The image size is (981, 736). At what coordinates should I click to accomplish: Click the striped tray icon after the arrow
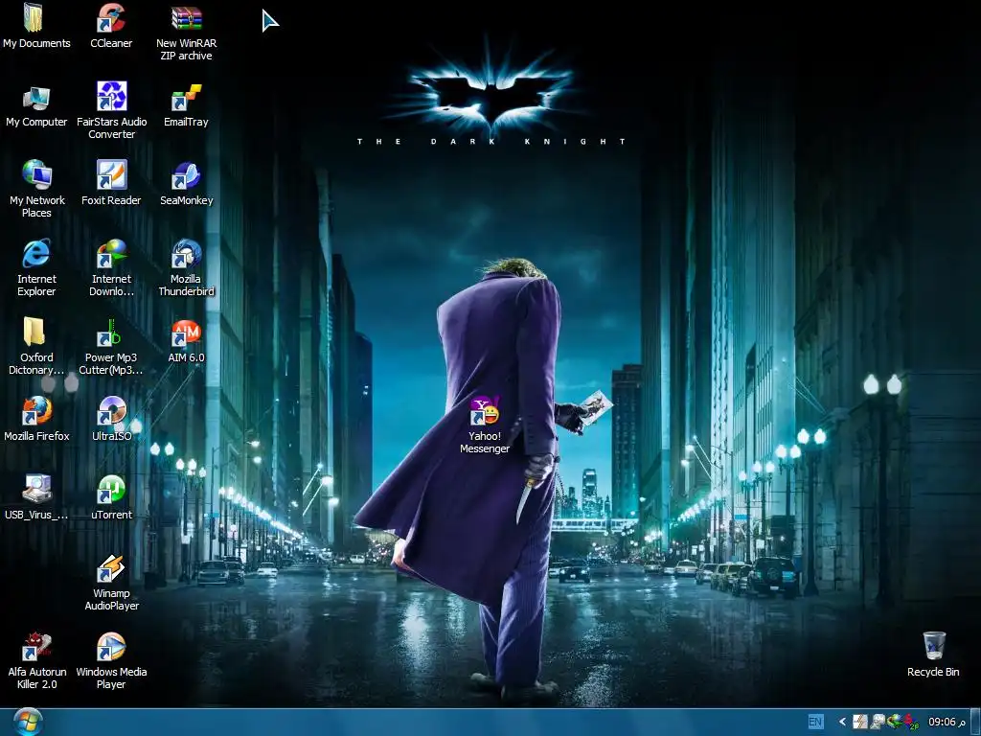coord(860,722)
